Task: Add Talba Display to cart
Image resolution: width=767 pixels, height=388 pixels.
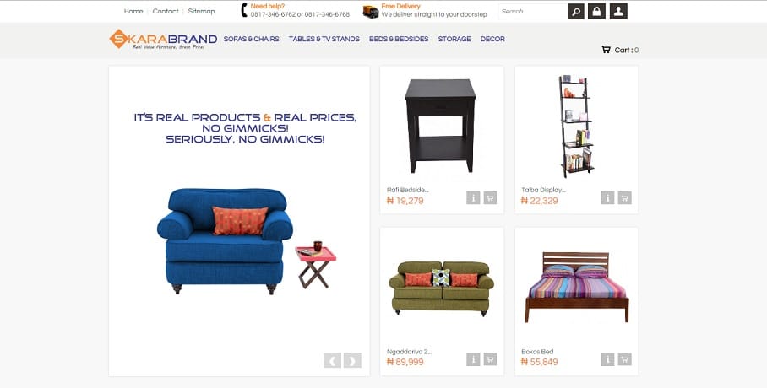Action: click(624, 198)
